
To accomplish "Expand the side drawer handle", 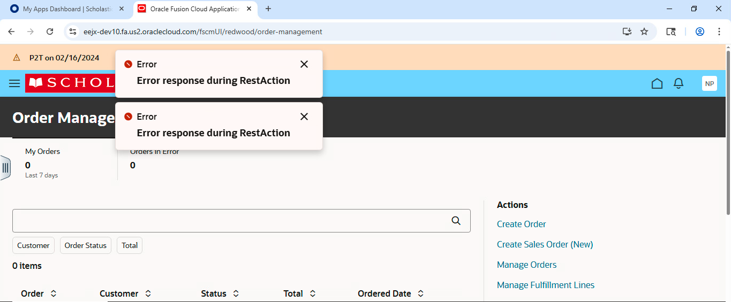I will (5, 168).
